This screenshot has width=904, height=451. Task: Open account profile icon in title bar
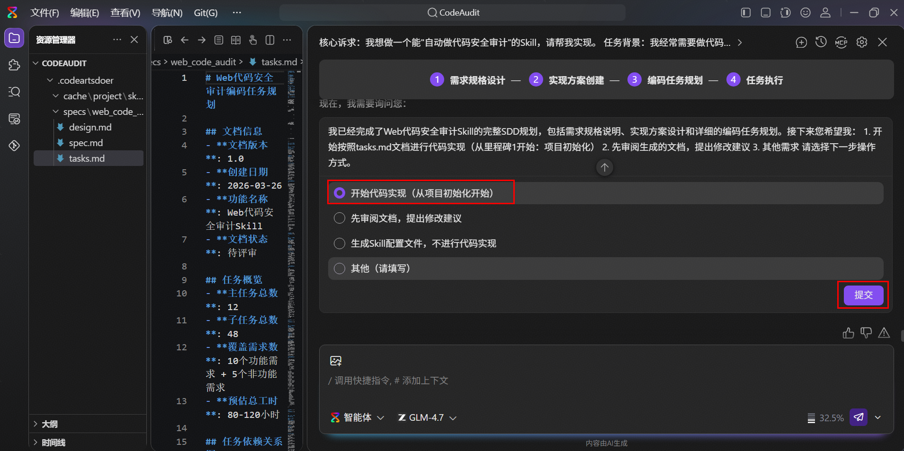click(x=825, y=13)
